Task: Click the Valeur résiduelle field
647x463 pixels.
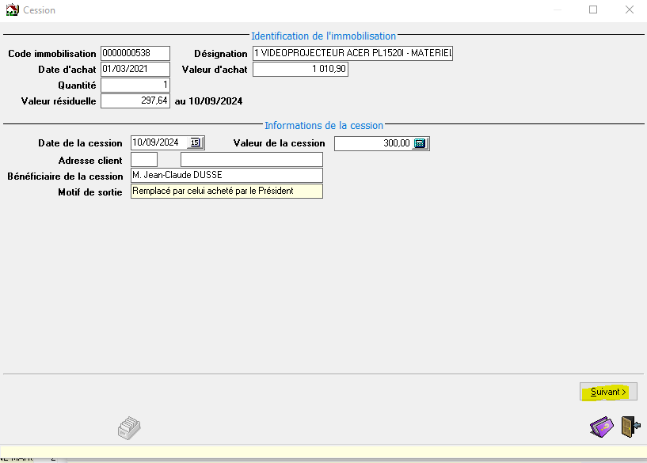Action: pos(135,101)
